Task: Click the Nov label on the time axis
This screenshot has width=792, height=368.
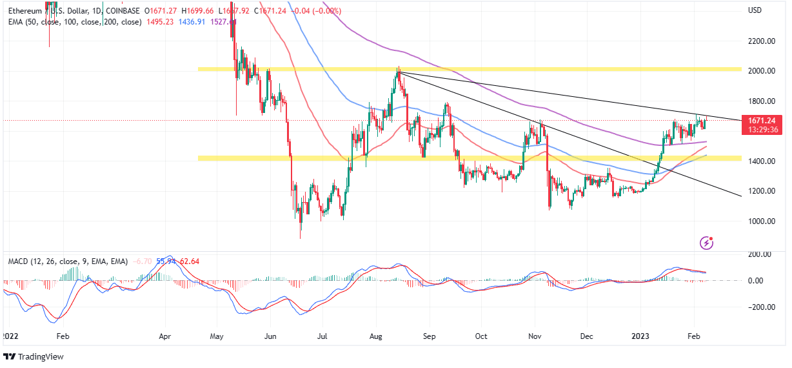Action: [x=535, y=336]
